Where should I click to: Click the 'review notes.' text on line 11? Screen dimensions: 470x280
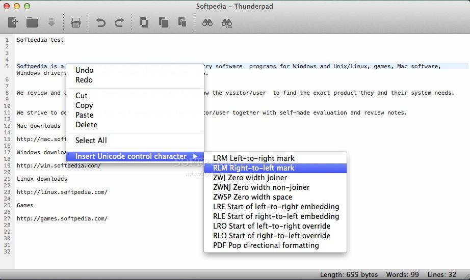pyautogui.click(x=385, y=113)
